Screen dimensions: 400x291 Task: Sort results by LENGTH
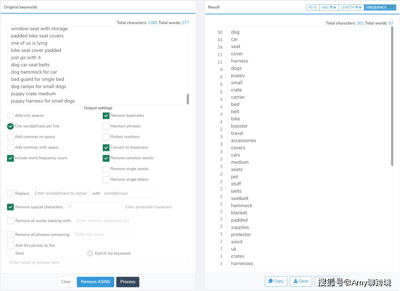pyautogui.click(x=351, y=7)
